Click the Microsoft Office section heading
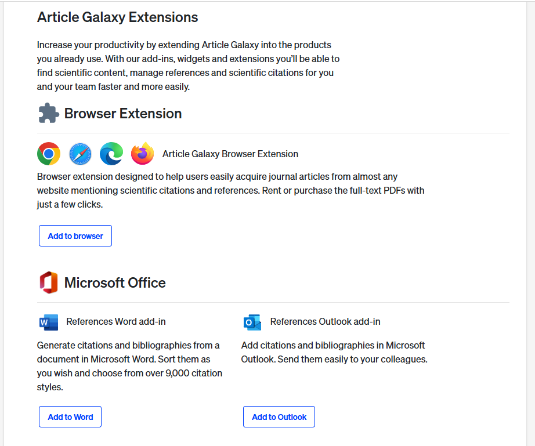This screenshot has height=446, width=535. [x=115, y=282]
